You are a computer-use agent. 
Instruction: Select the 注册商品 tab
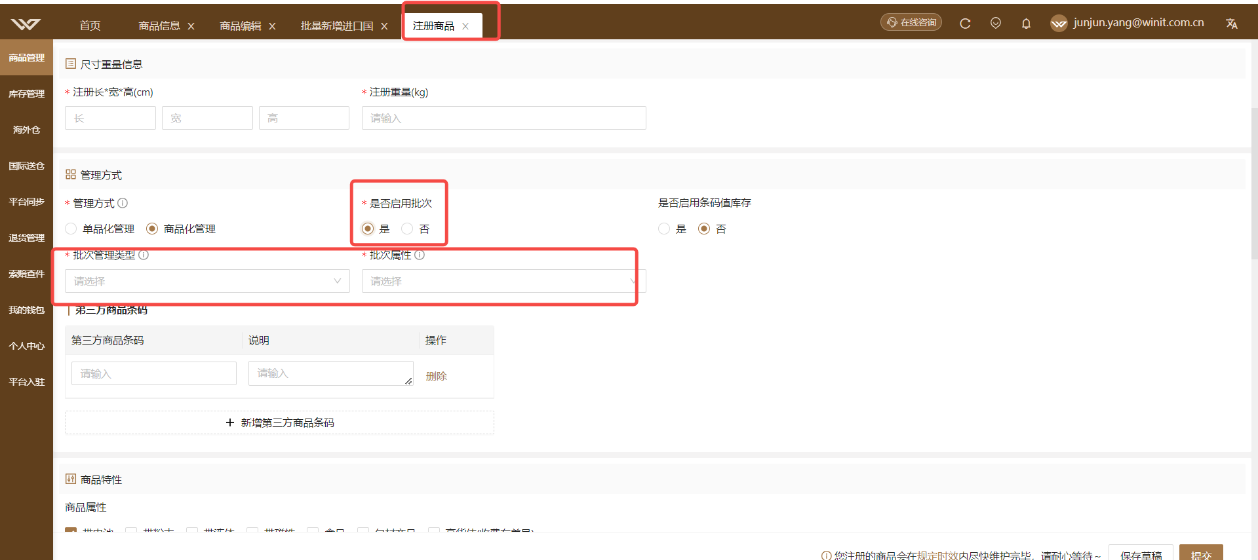pyautogui.click(x=433, y=26)
